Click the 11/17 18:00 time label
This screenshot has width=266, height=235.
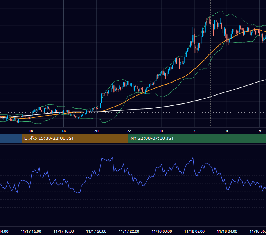pyautogui.click(x=64, y=231)
